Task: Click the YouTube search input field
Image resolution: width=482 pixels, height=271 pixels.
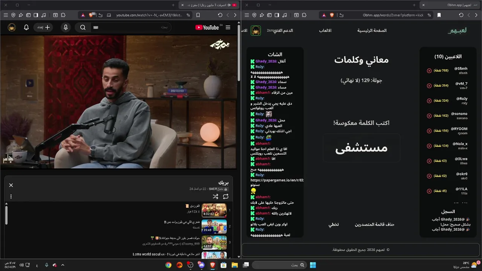Action: tap(131, 27)
